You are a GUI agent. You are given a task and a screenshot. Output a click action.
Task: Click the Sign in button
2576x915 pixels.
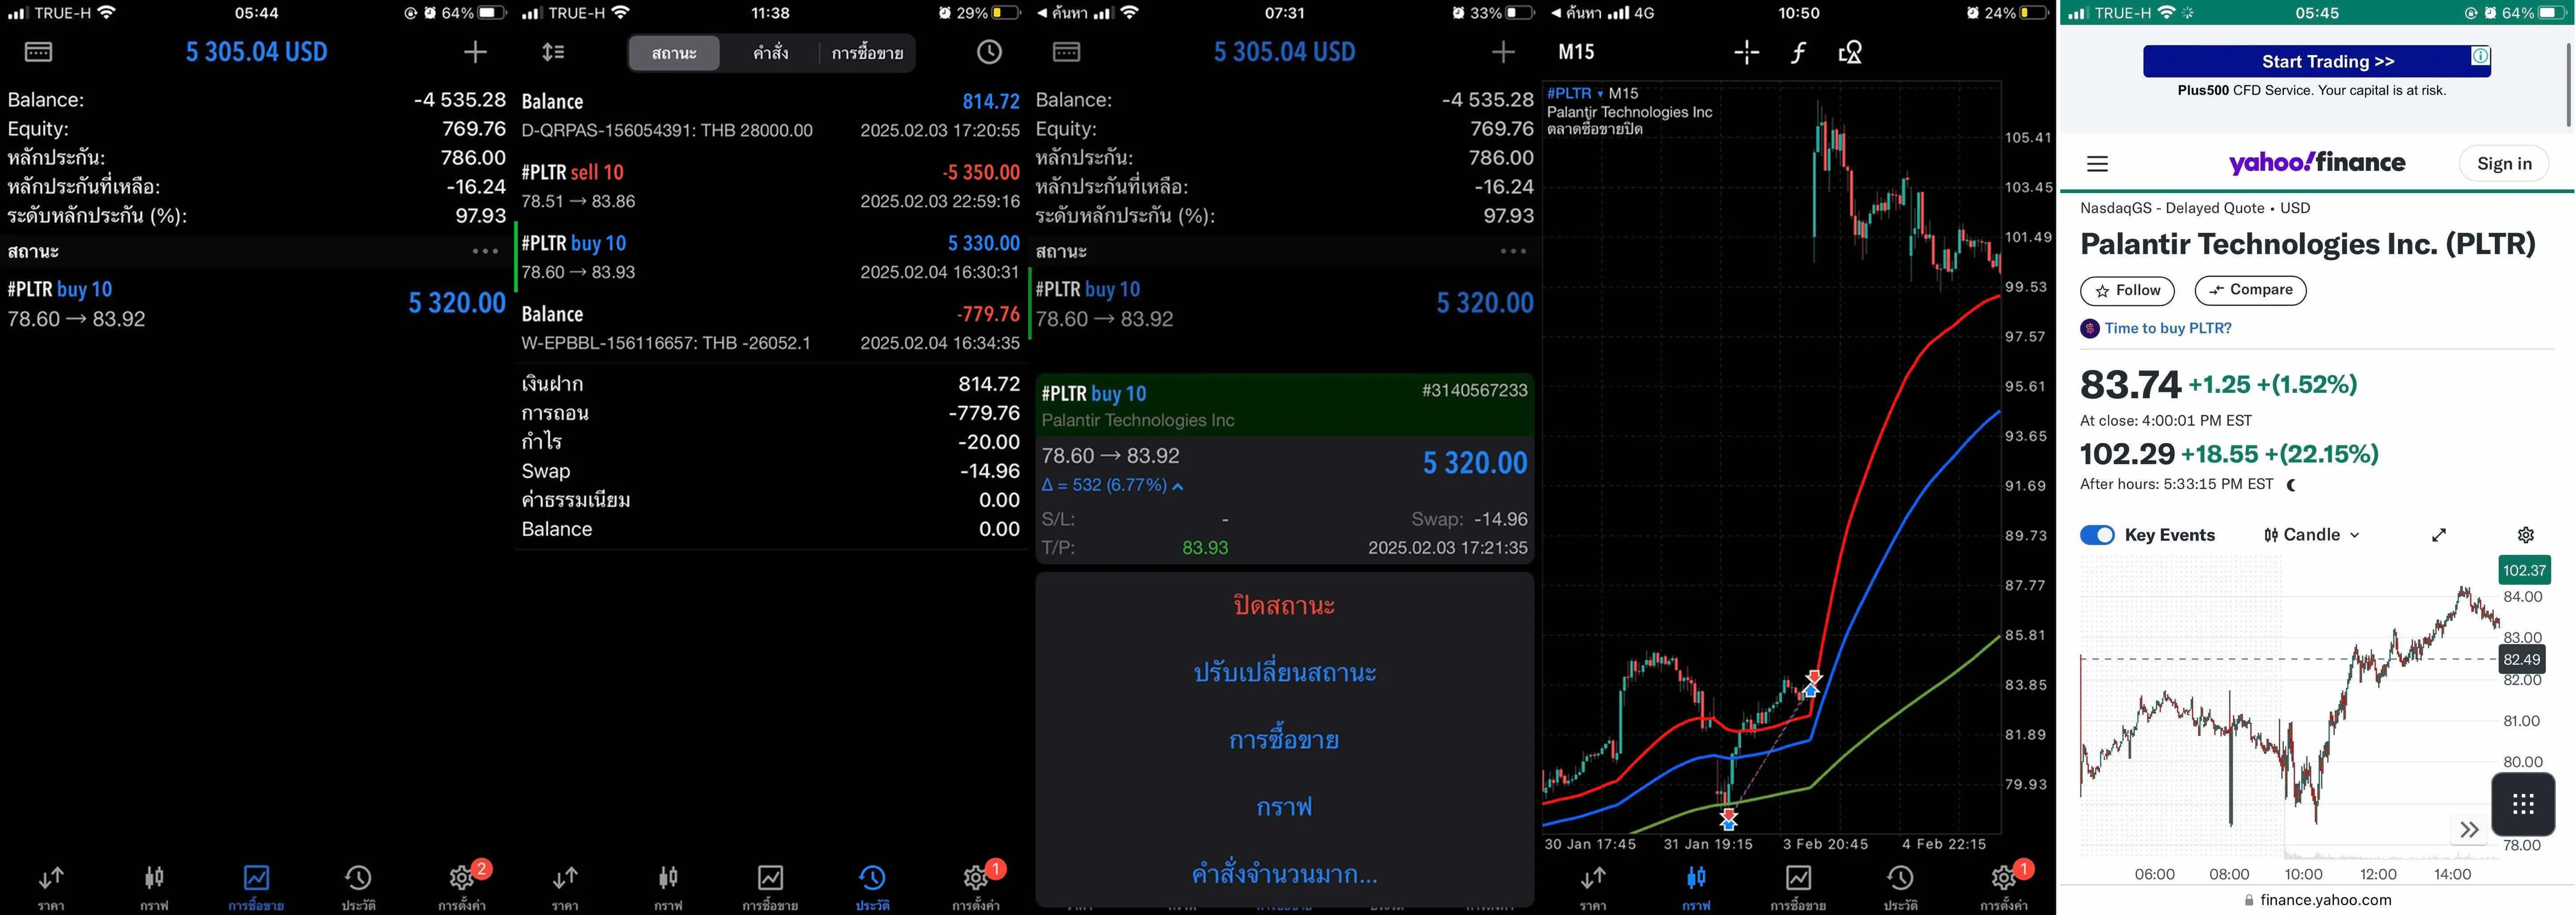pyautogui.click(x=2504, y=164)
